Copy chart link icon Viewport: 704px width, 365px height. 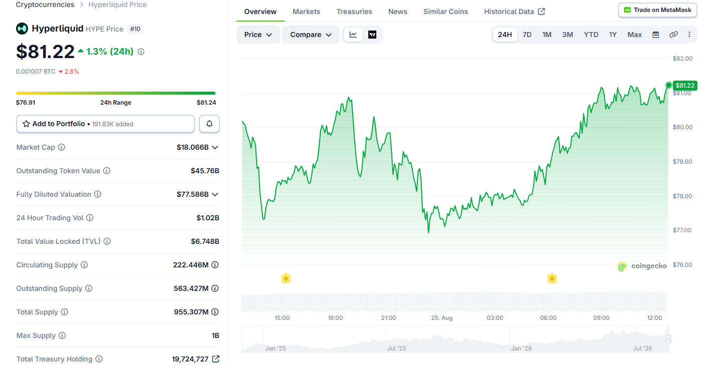673,35
